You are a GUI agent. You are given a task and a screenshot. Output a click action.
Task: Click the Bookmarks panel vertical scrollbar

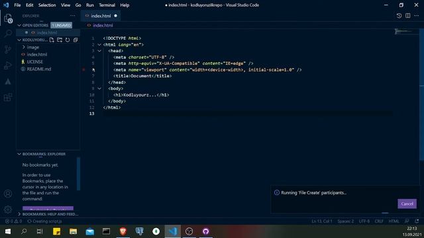[78, 174]
